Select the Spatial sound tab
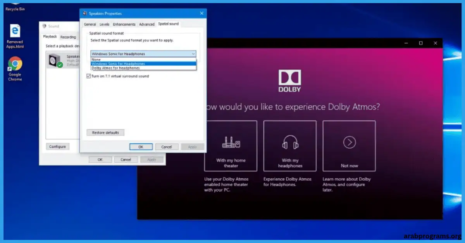The image size is (465, 243). point(168,24)
